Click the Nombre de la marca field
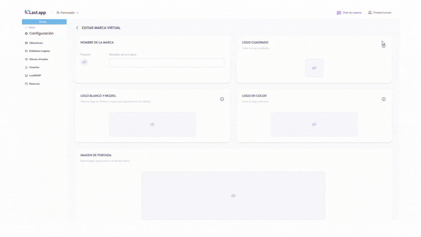The width and height of the screenshot is (421, 237). [x=167, y=63]
